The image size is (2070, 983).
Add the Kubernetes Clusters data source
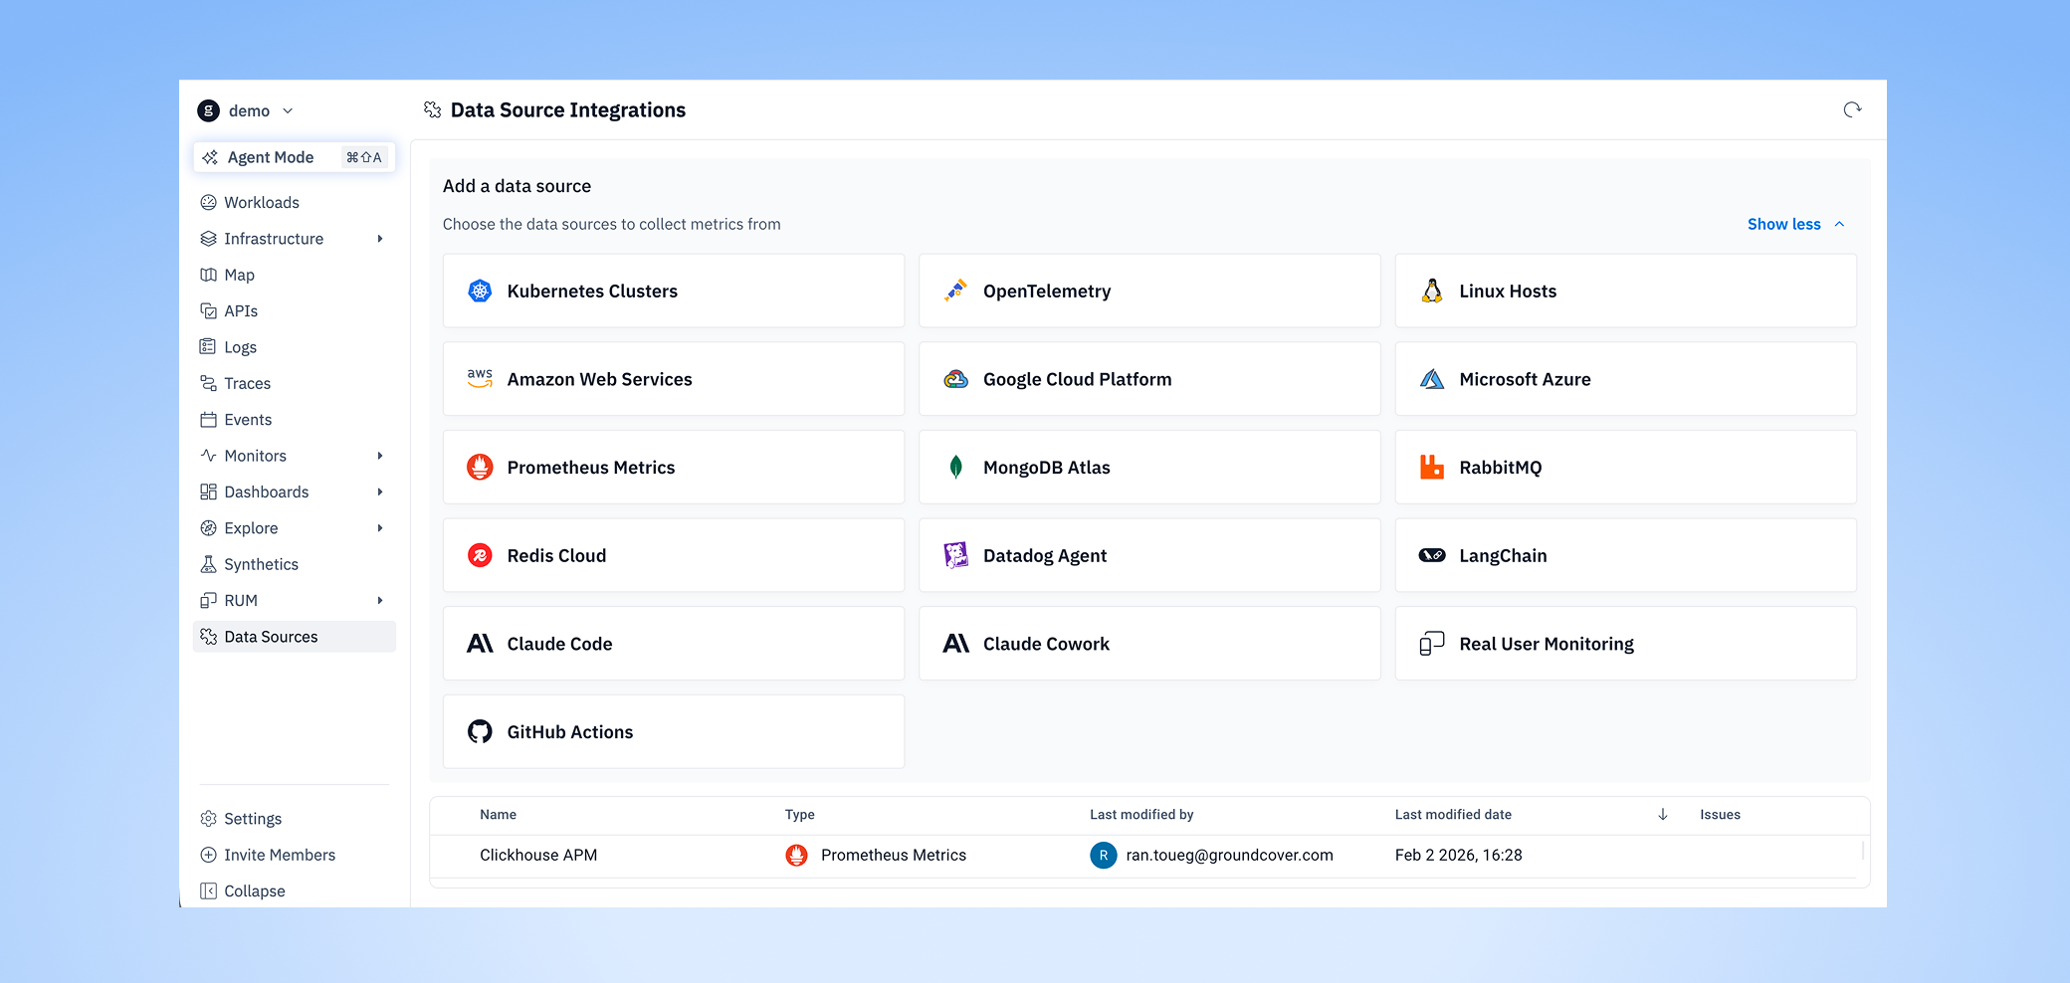(674, 291)
